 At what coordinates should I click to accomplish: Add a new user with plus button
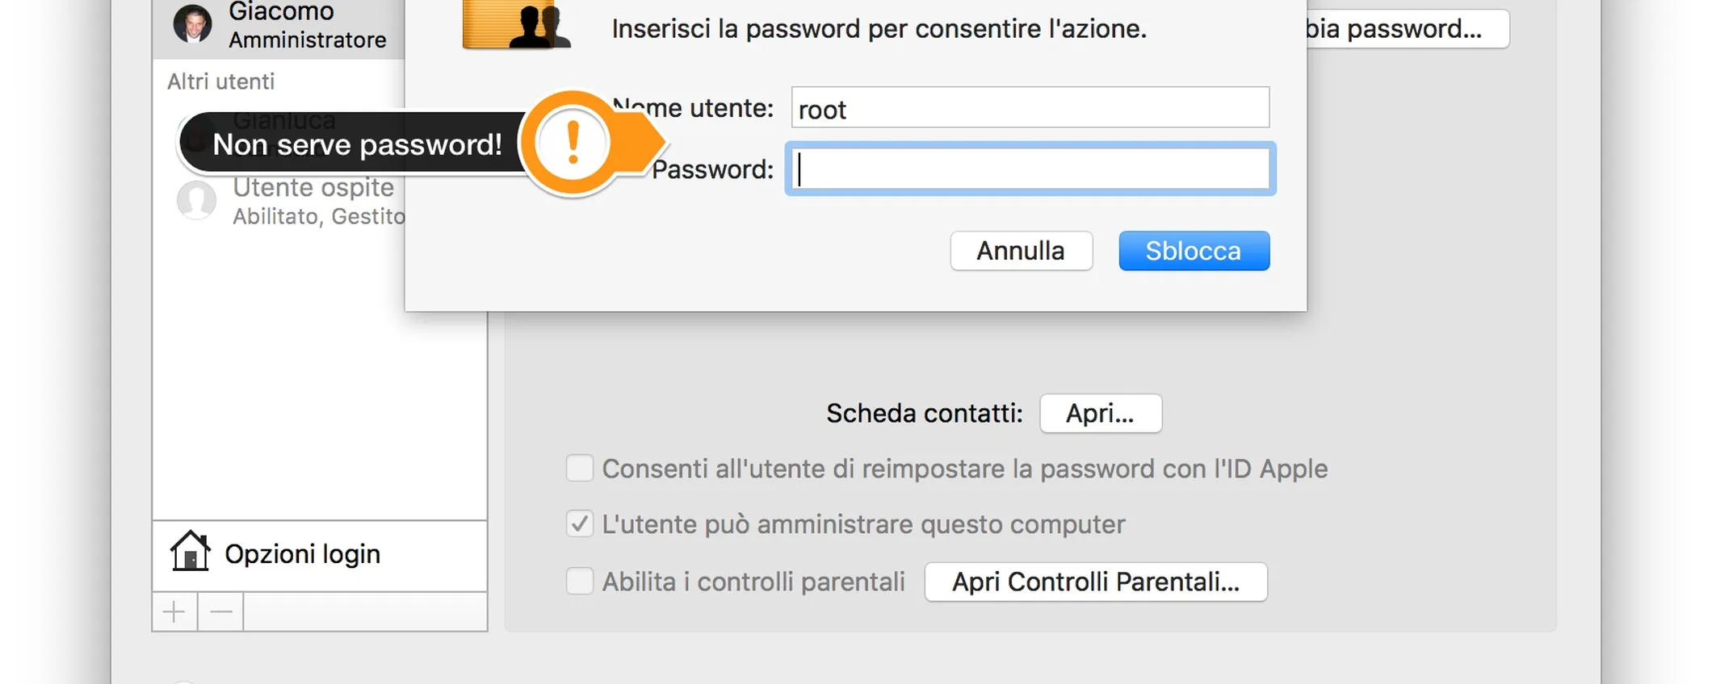tap(174, 612)
